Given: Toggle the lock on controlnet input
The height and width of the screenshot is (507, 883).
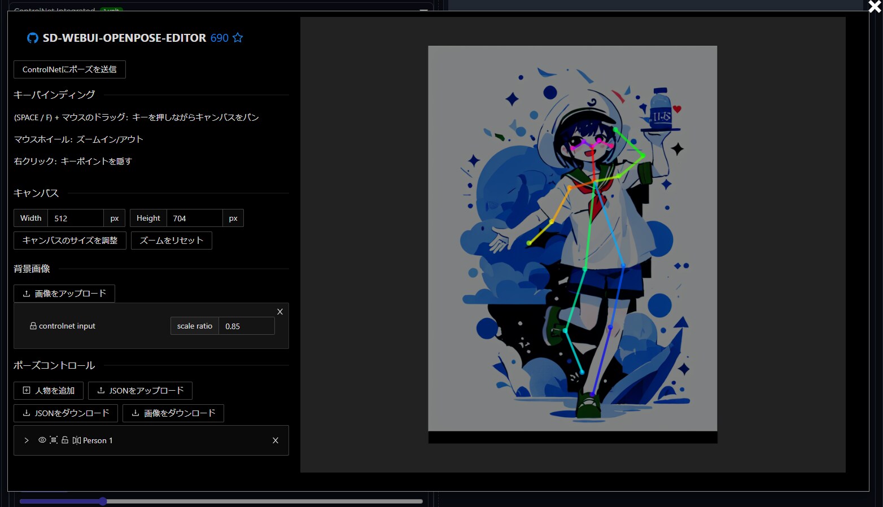Looking at the screenshot, I should point(33,326).
